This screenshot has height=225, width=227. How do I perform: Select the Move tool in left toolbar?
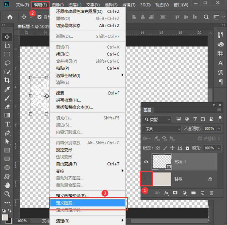point(7,37)
